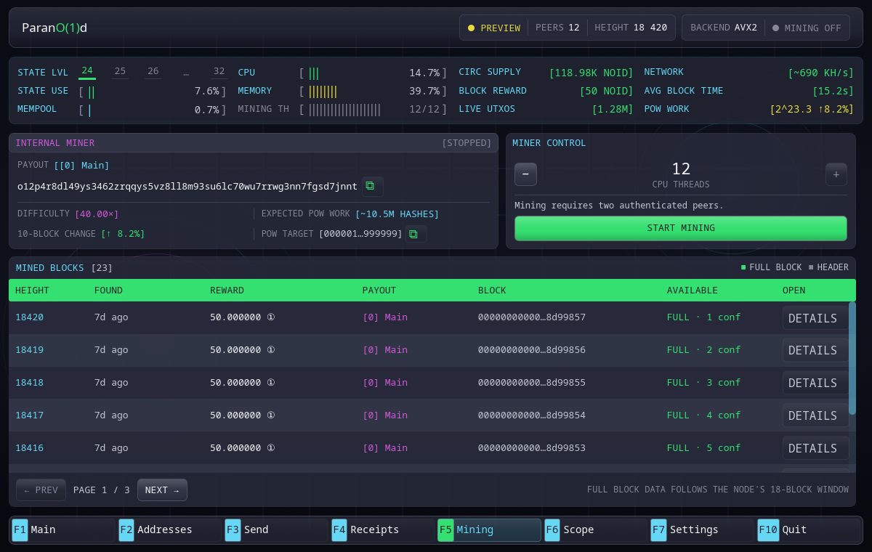Viewport: 872px width, 552px height.
Task: Click the [~10.5M HASHES] value
Action: [x=397, y=214]
